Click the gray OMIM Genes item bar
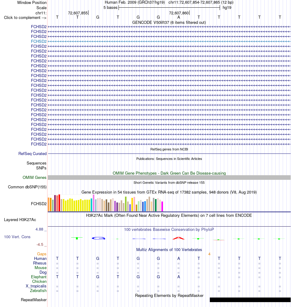Screen dimensions: 291x307 point(169,177)
